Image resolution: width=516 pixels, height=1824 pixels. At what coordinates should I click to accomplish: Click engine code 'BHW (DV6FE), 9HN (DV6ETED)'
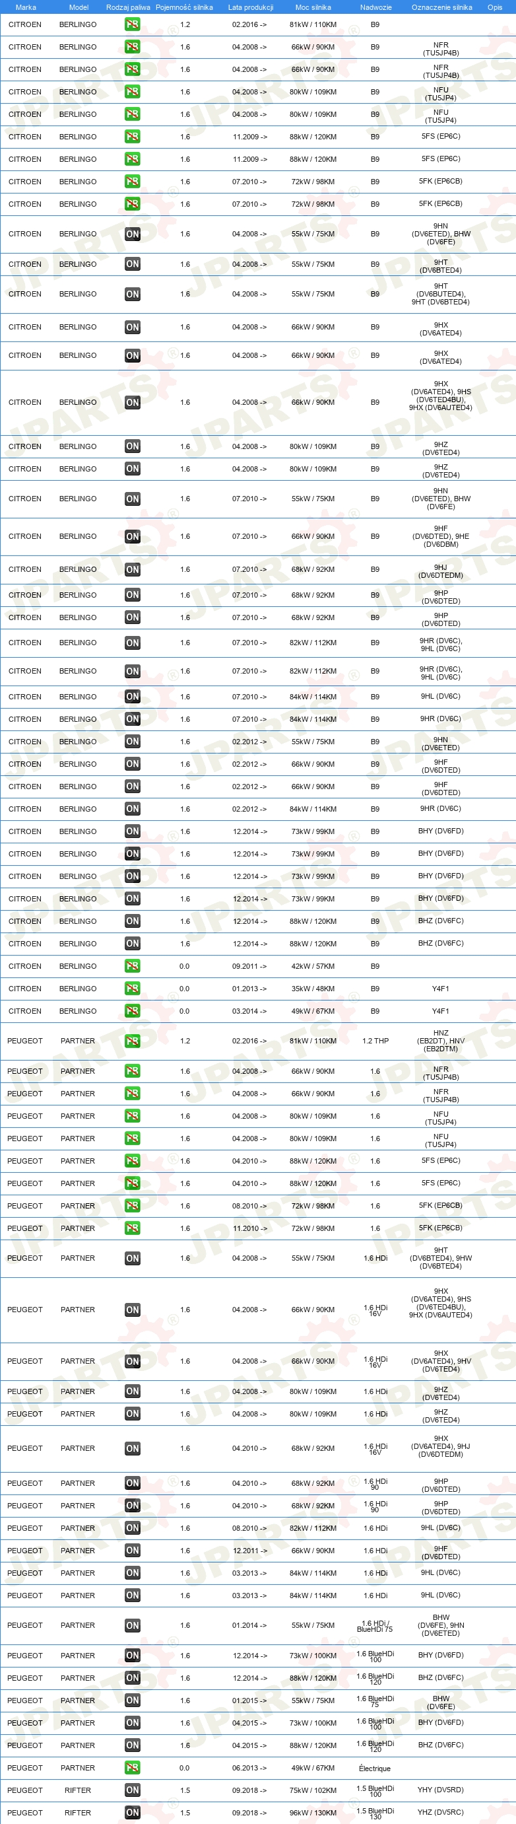[x=440, y=1626]
